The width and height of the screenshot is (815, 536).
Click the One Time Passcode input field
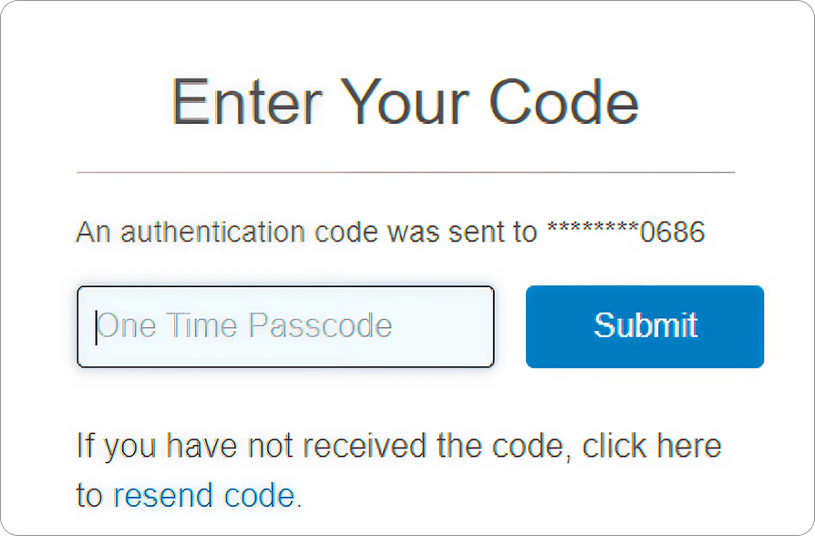pos(285,326)
